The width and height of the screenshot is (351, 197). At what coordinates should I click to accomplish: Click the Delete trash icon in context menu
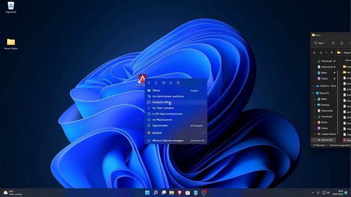click(x=178, y=83)
